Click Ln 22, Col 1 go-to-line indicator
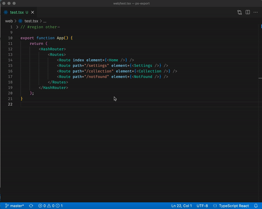 182,206
